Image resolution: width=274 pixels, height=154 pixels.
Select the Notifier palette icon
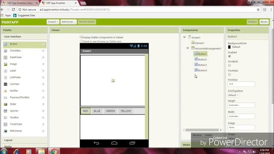click(x=6, y=91)
